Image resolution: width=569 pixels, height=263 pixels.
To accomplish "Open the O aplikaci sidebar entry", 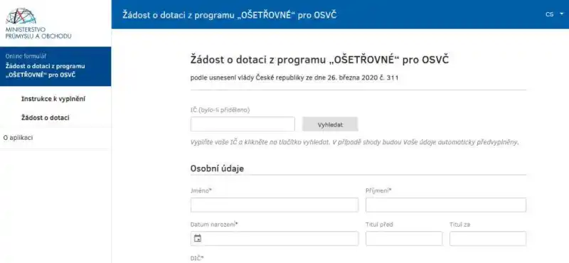I will click(x=18, y=138).
